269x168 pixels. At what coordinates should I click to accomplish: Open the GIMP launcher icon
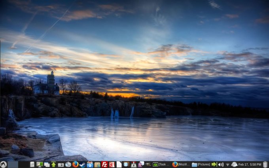[x=148, y=164]
